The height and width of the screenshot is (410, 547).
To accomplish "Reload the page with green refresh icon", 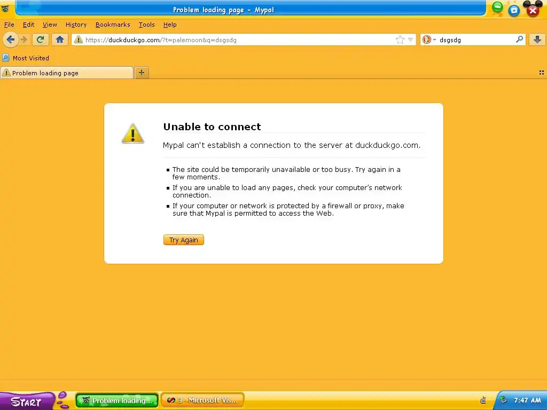I will [40, 40].
